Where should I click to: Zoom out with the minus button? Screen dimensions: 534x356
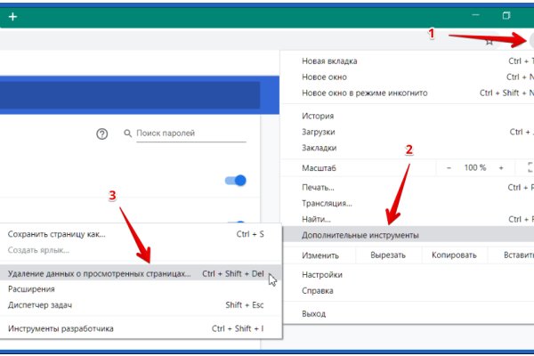449,167
